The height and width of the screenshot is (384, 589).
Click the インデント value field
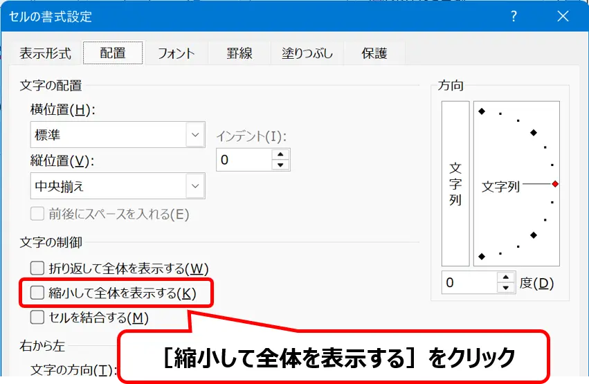[244, 160]
